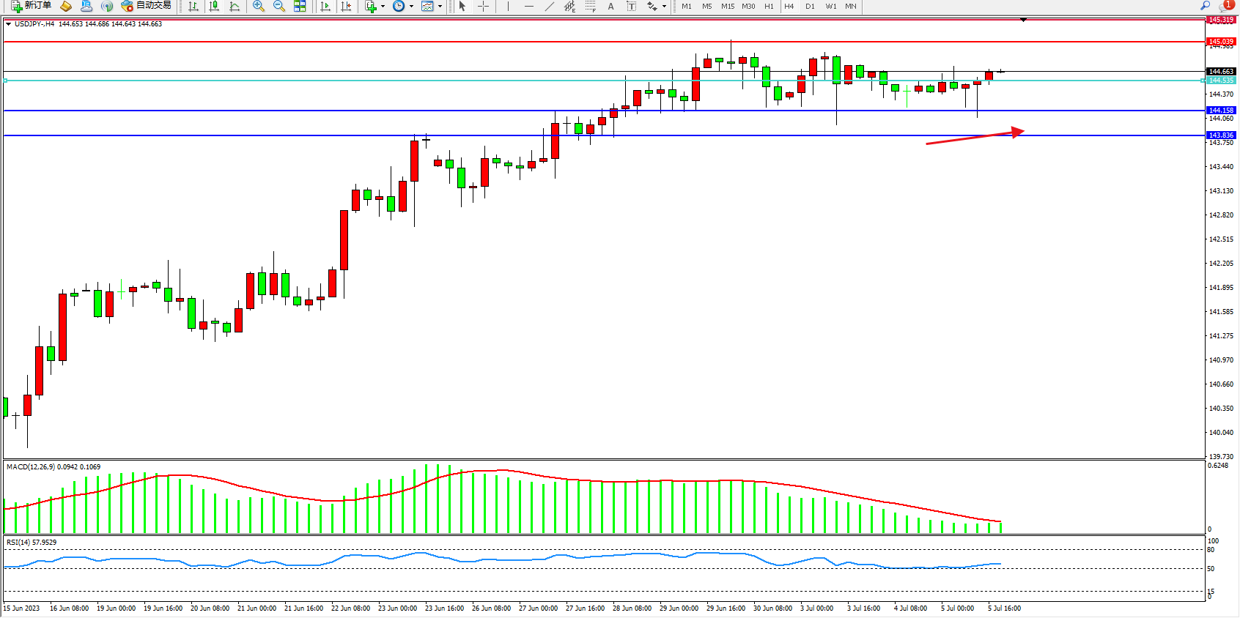Click the red arrow drawn on chart
The height and width of the screenshot is (618, 1240).
point(975,137)
